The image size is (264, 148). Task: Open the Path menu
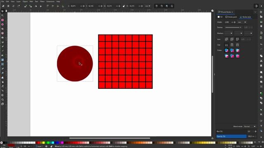[x=31, y=1]
